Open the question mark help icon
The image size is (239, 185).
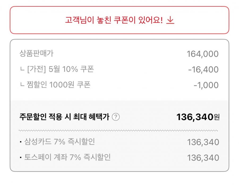coord(116,117)
